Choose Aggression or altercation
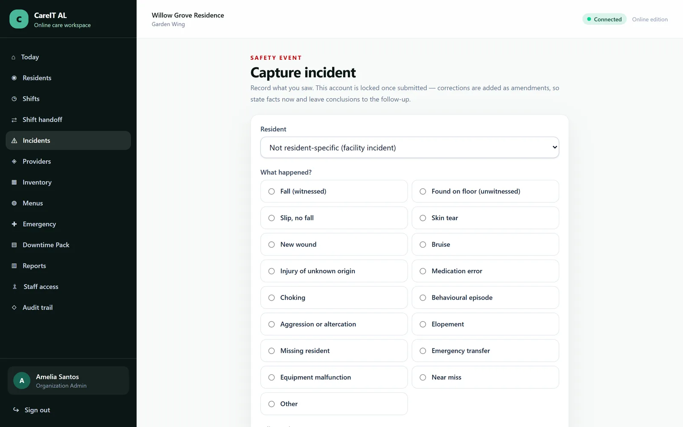Viewport: 683px width, 427px height. [334, 324]
